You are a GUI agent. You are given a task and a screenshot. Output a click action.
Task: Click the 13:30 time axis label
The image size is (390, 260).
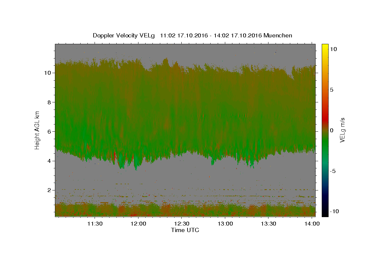click(x=269, y=224)
